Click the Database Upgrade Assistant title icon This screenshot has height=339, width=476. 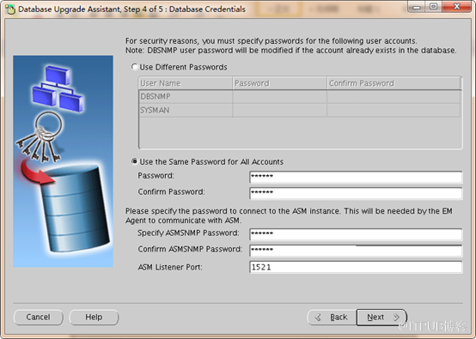tap(10, 9)
